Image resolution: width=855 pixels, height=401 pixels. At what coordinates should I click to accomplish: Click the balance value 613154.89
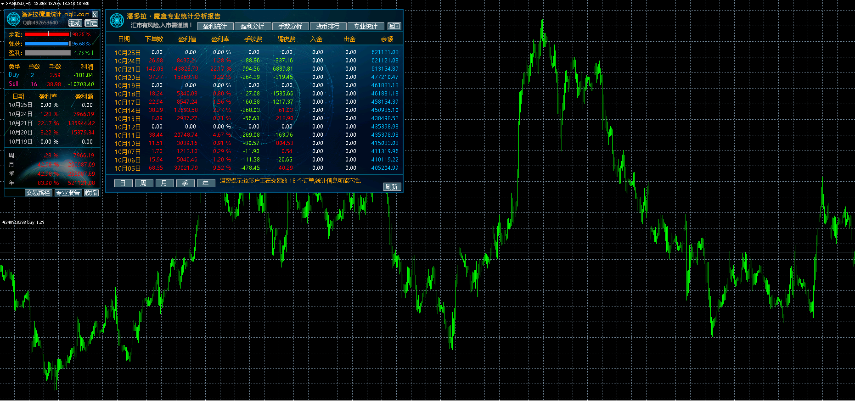(385, 69)
